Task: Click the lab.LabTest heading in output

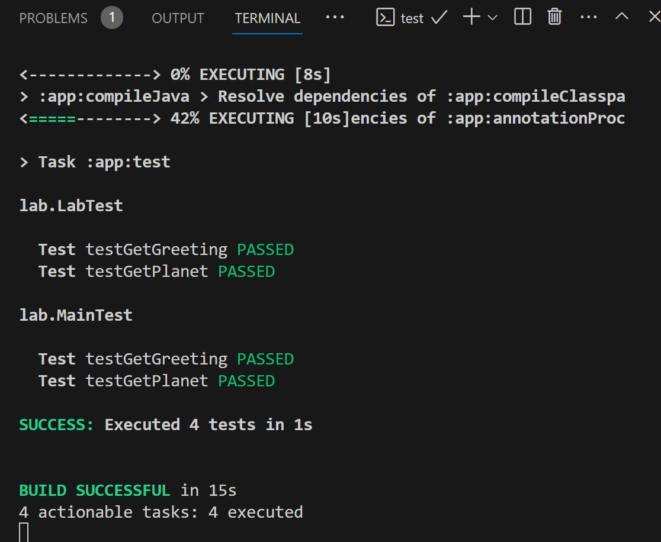Action: tap(71, 205)
